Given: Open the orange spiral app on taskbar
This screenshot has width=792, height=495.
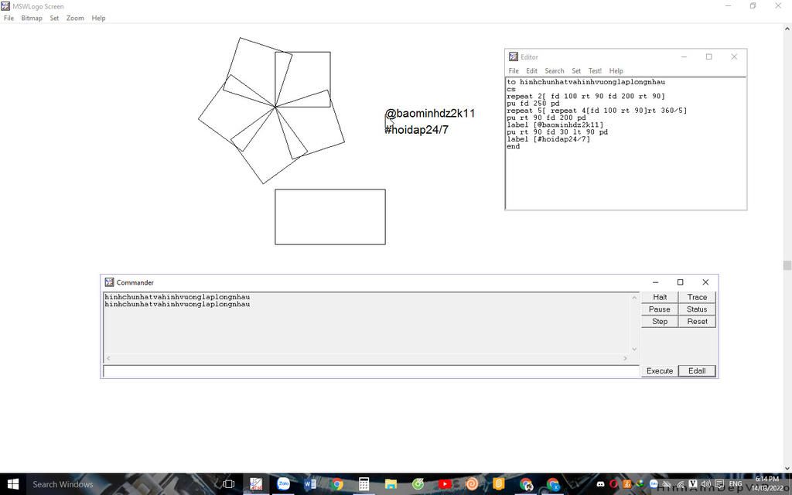Looking at the screenshot, I should (x=472, y=484).
